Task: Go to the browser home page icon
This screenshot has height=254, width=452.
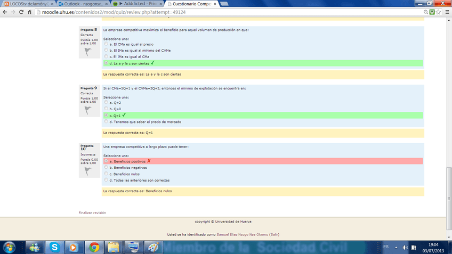Action: (30, 12)
